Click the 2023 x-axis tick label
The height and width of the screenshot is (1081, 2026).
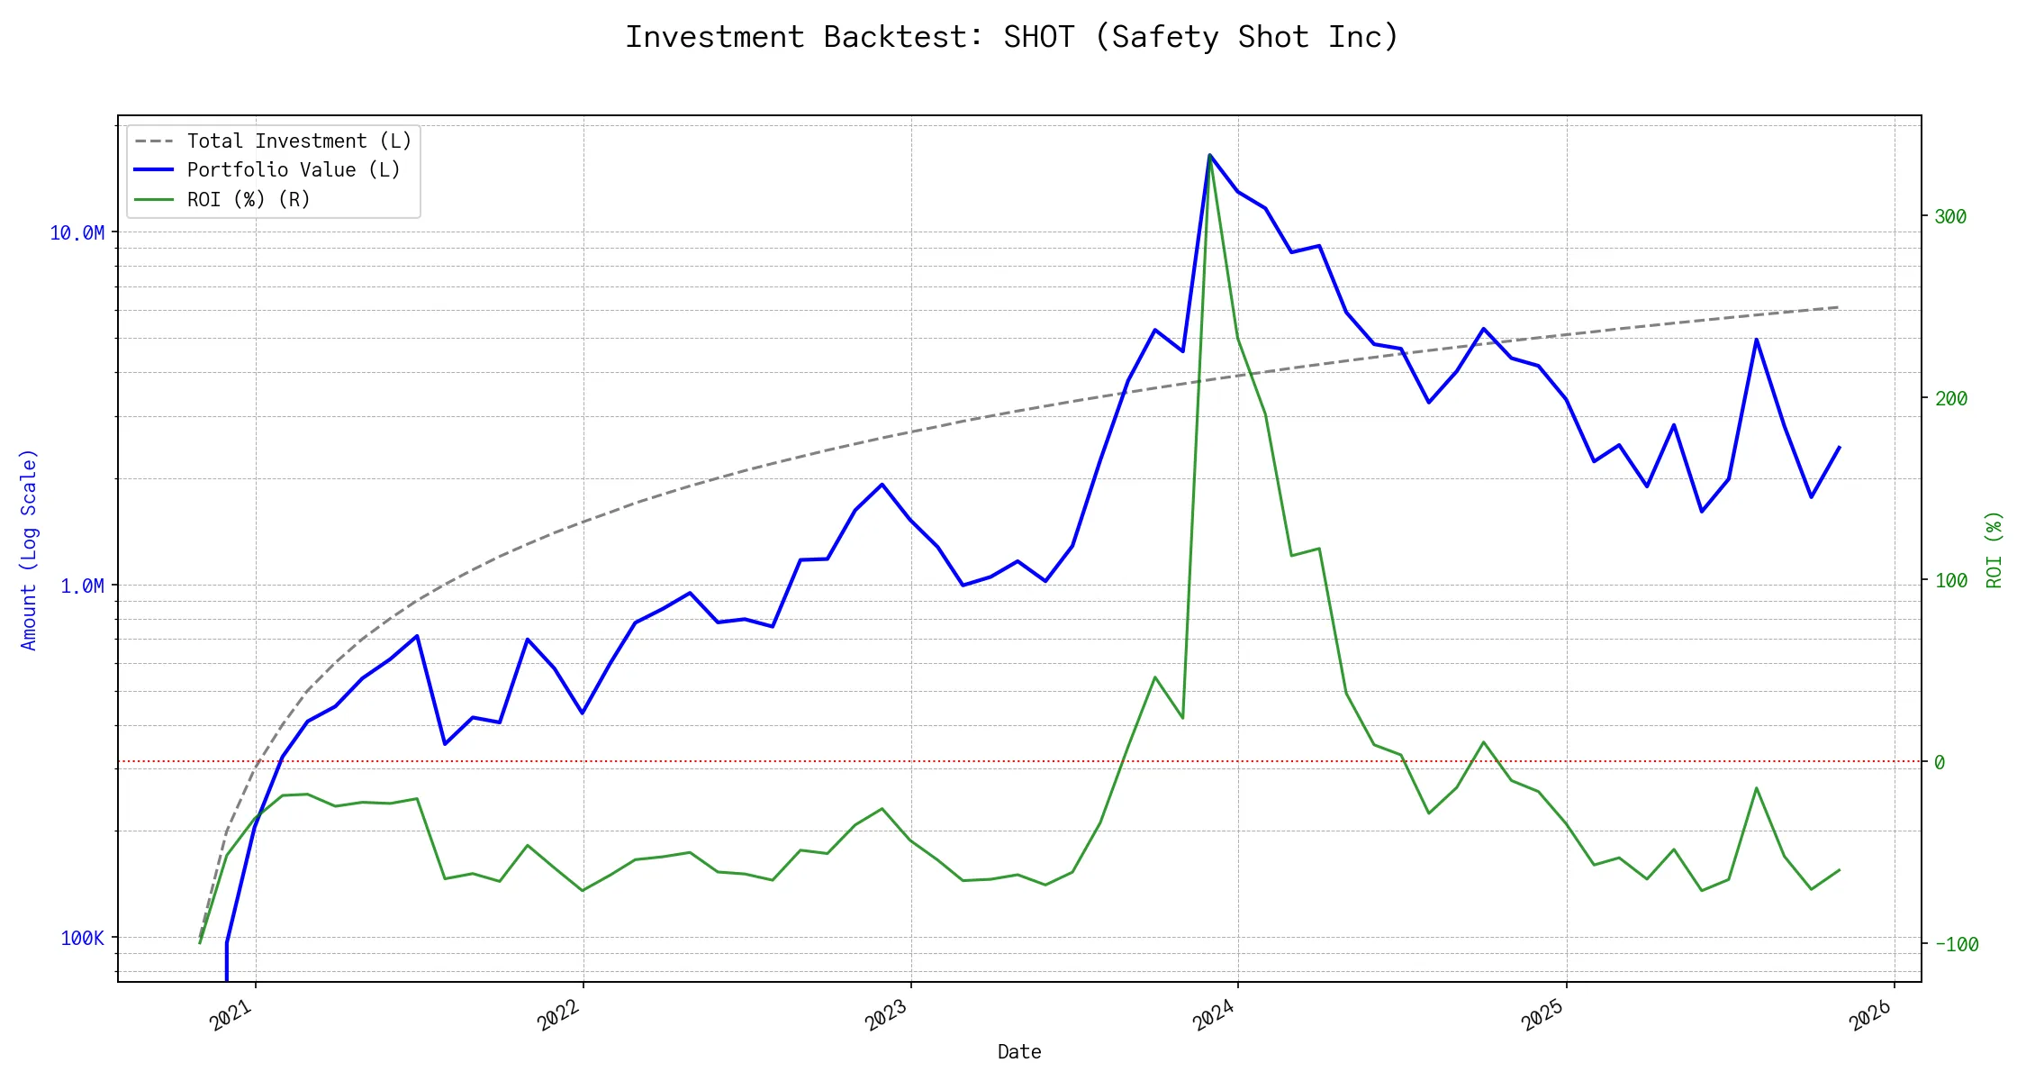click(887, 1015)
